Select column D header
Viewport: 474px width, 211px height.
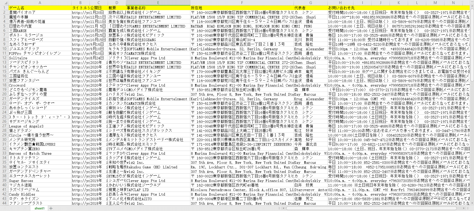point(117,3)
